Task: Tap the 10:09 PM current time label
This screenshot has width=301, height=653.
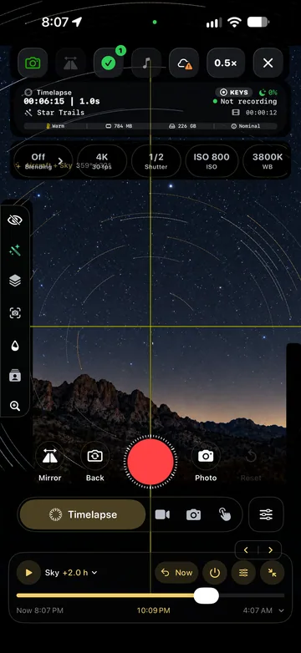Action: click(153, 610)
